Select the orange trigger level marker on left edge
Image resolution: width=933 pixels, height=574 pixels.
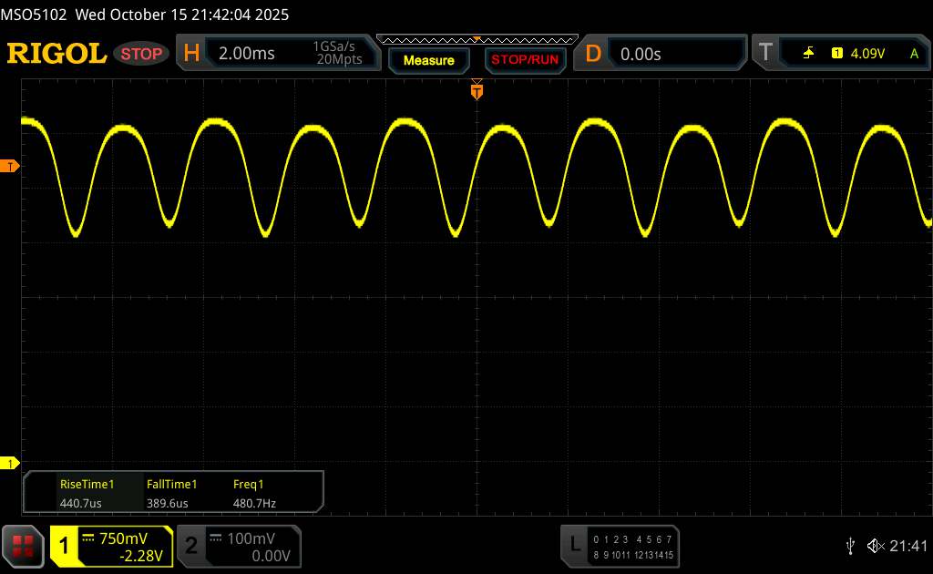(x=10, y=166)
